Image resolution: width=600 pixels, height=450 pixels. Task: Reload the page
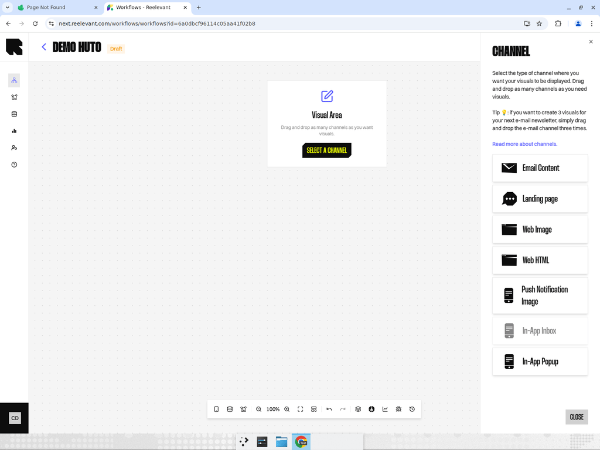click(35, 23)
